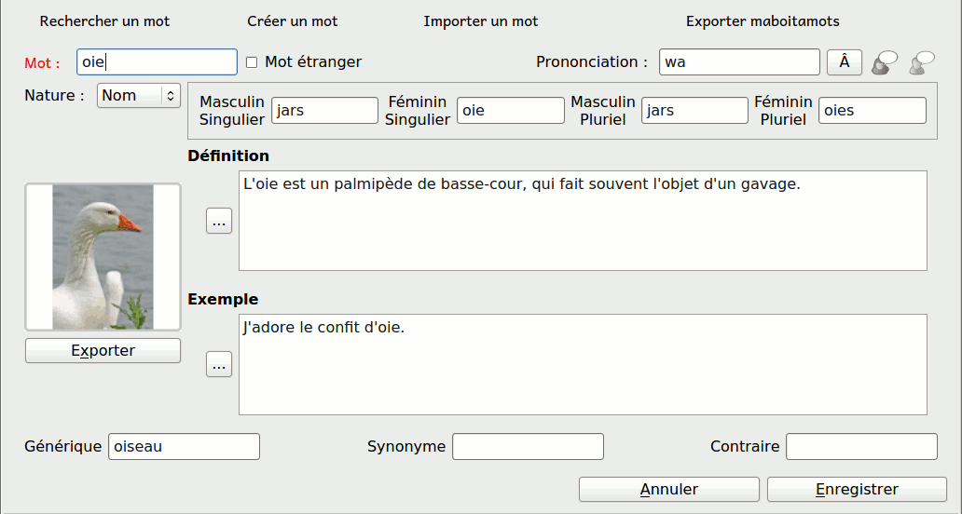Choose Exporter maboitamots from the menu bar
Viewport: 962px width, 514px height.
click(763, 20)
